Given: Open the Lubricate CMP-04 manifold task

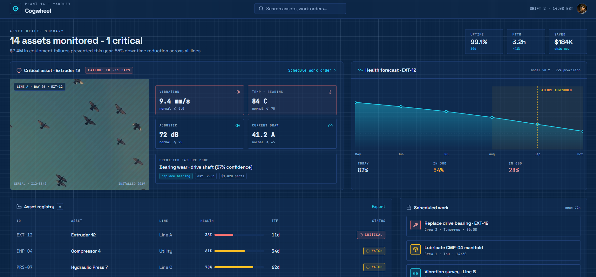Looking at the screenshot, I should click(493, 250).
